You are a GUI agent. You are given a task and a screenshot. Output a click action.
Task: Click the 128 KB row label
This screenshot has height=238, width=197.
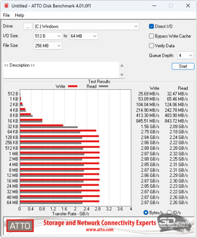pos(11,137)
